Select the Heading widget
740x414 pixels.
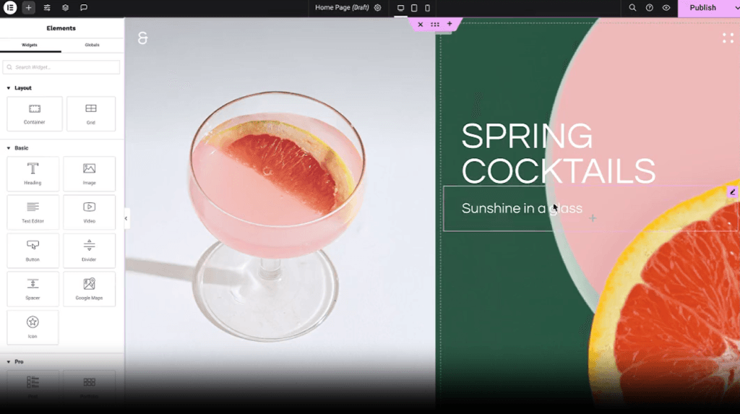pos(33,173)
